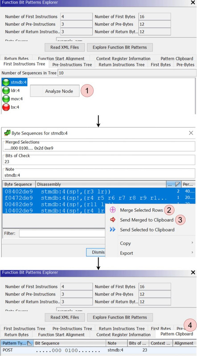197x356 pixels.
Task: Sort by Bit Sequence column header
Action: (70, 343)
